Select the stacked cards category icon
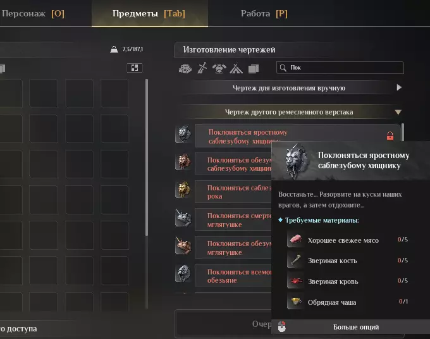The height and width of the screenshot is (339, 430). pyautogui.click(x=254, y=68)
